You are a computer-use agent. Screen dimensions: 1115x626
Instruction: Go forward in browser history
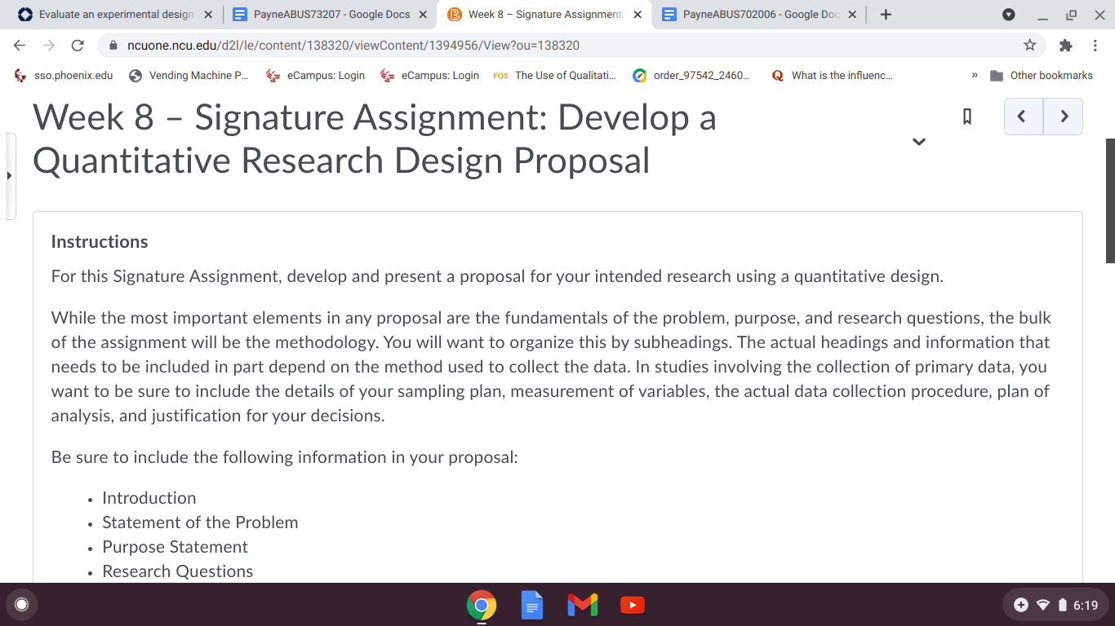(x=48, y=45)
